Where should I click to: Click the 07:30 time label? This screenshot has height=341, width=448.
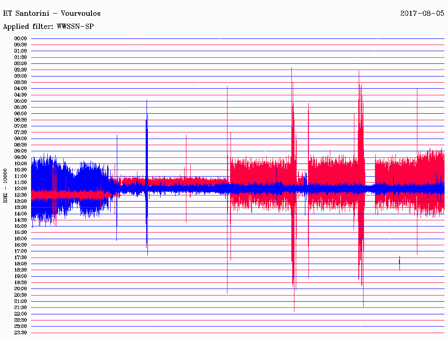pos(21,132)
